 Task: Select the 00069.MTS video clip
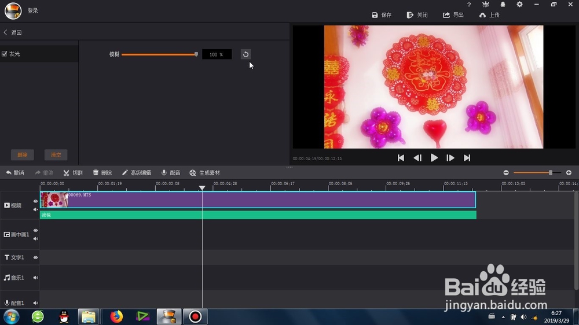pos(258,200)
